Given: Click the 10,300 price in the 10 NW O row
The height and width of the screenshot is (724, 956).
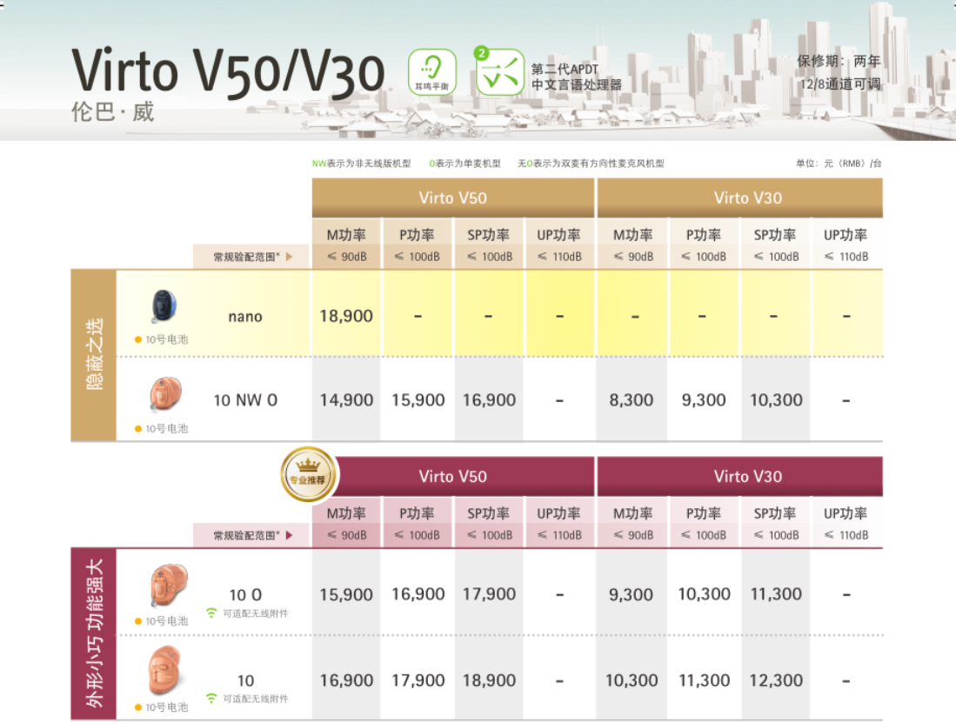Looking at the screenshot, I should [776, 400].
